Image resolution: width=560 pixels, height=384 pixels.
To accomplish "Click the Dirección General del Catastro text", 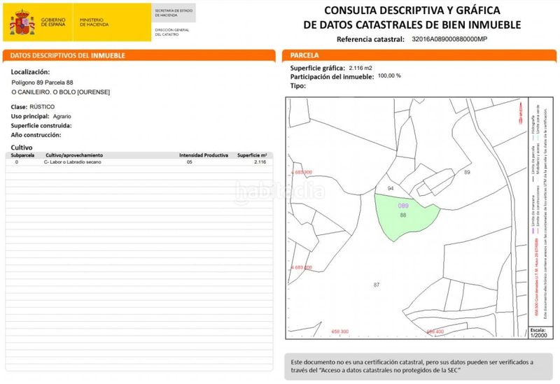I will pyautogui.click(x=172, y=32).
